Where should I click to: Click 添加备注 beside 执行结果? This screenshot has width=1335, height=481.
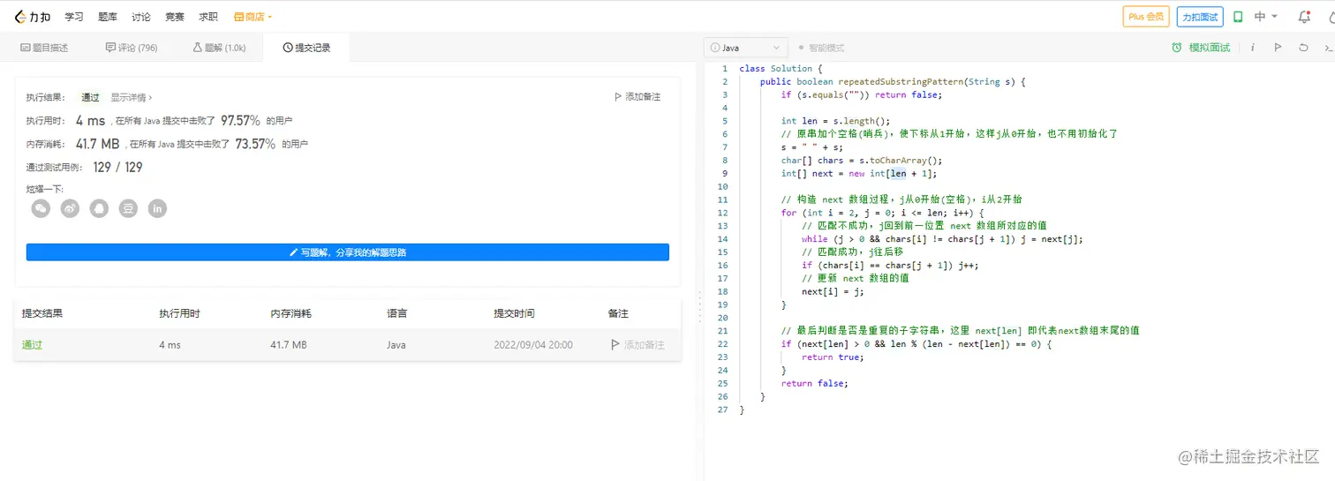pos(637,97)
